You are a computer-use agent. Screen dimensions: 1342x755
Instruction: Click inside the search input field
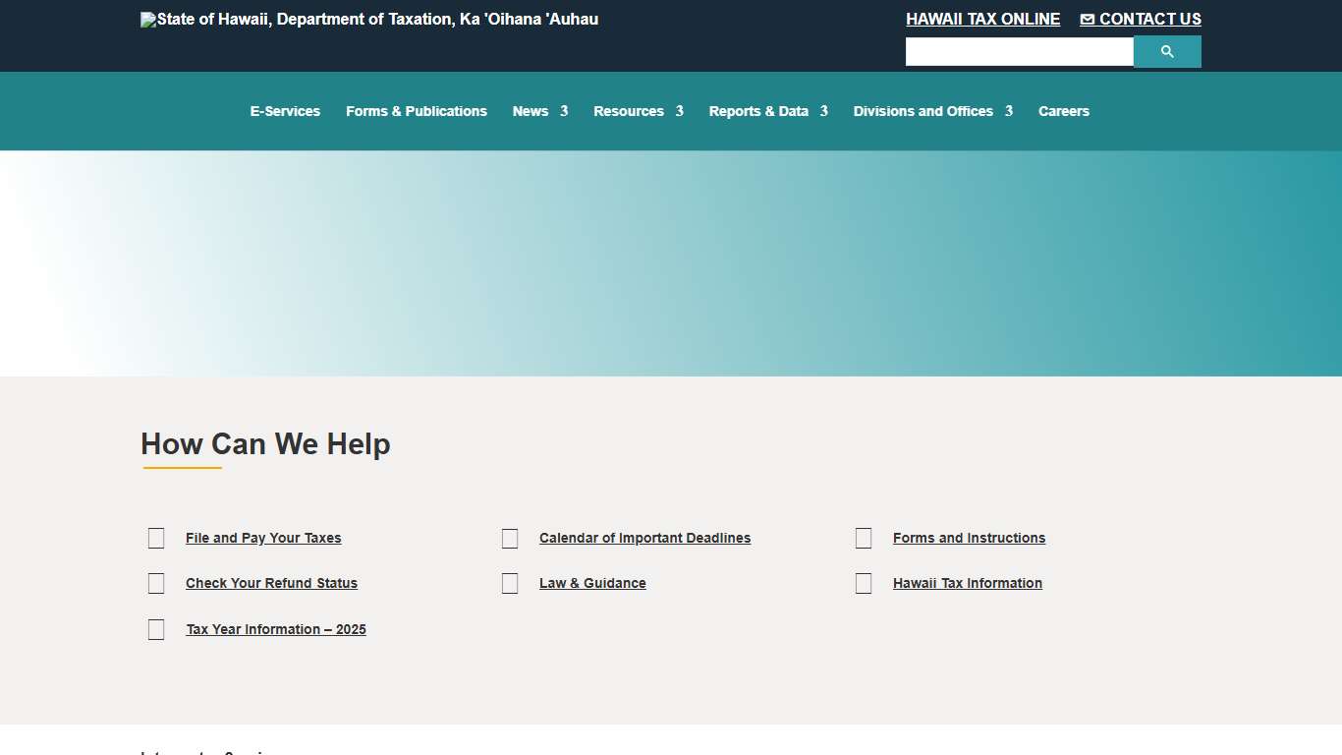[x=1019, y=51]
